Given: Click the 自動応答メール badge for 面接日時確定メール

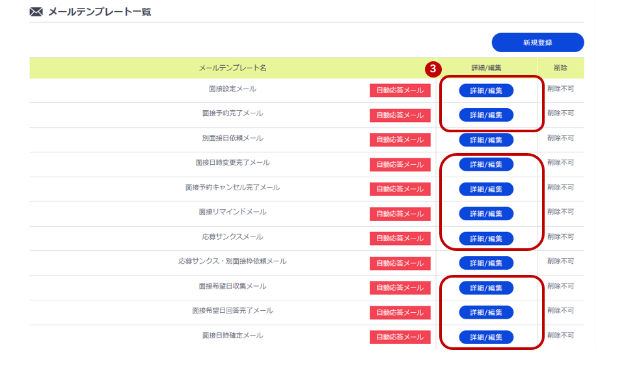Looking at the screenshot, I should 399,338.
